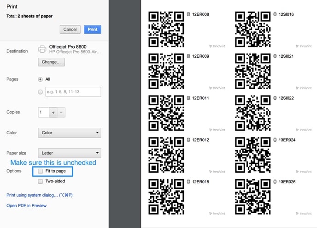This screenshot has width=317, height=228.
Task: Click the label text 12ER015
Action: coord(200,182)
